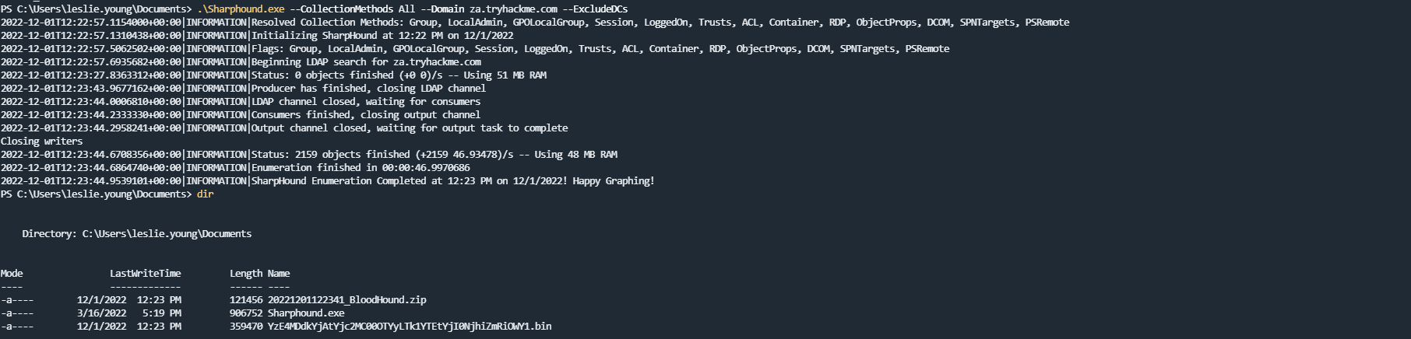
Task: Click the 'Directory: C:\Users\leslie.young\Documents' line
Action: click(x=136, y=233)
